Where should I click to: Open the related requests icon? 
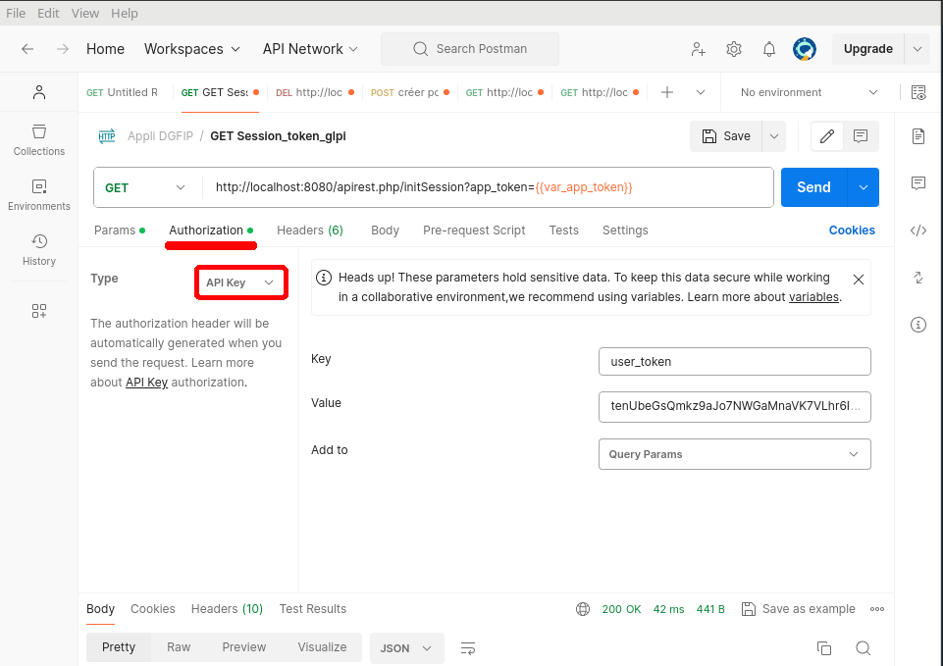point(918,278)
